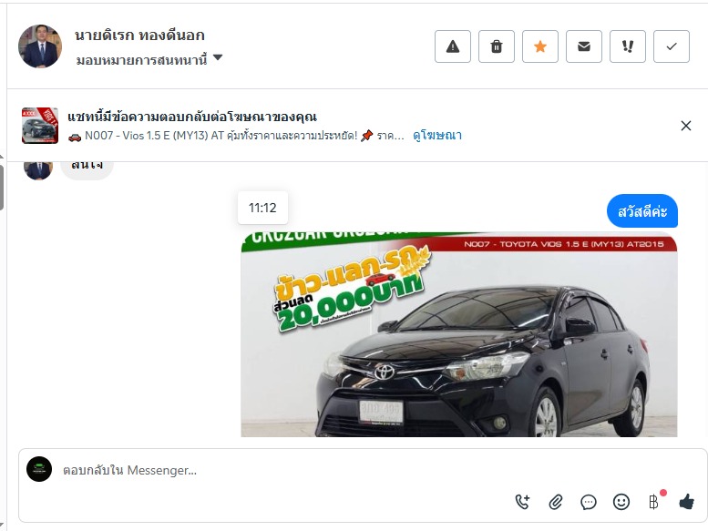708x531 pixels.
Task: Click the spam warning triangle icon
Action: 453,46
